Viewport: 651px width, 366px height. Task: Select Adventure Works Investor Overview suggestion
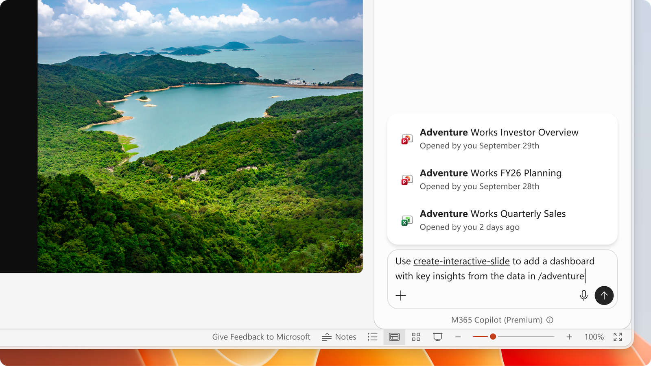502,139
